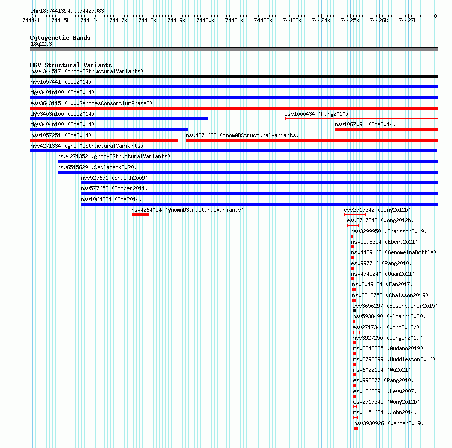Open esv1000434 (Pang2010) variant label
The image size is (452, 448).
(316, 114)
